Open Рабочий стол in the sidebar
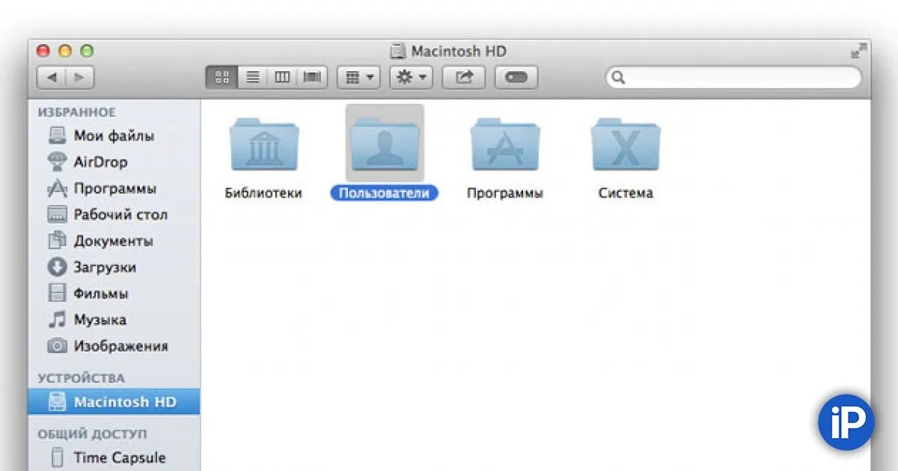The image size is (898, 471). [114, 215]
